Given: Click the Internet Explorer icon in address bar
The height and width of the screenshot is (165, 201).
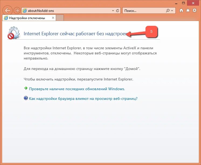Looking at the screenshot, I should click(25, 11).
